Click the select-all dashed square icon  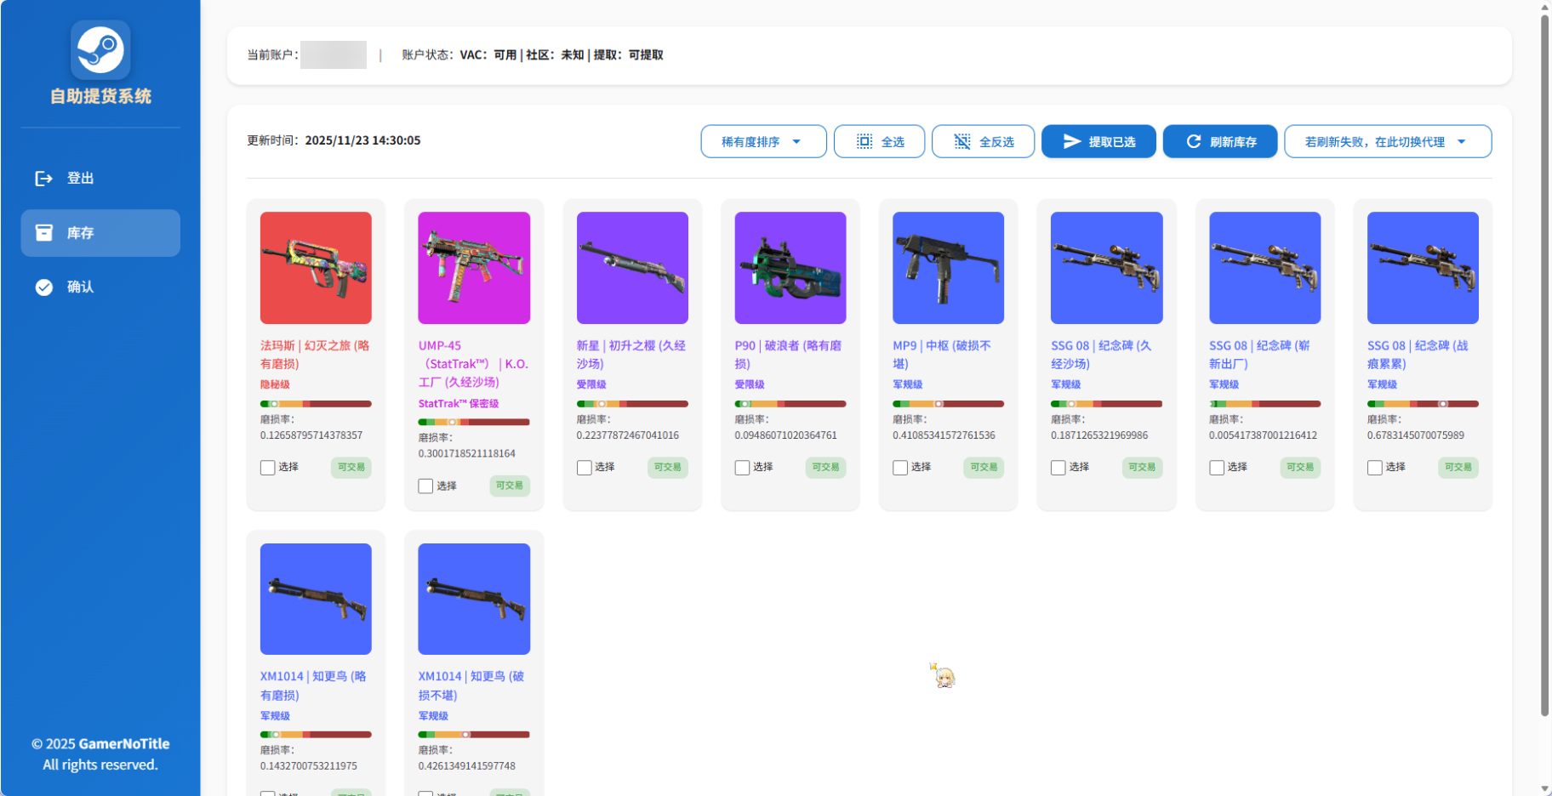864,142
